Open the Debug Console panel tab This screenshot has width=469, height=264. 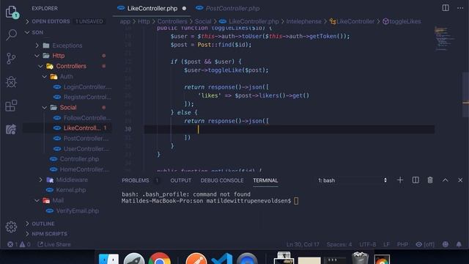coord(222,180)
